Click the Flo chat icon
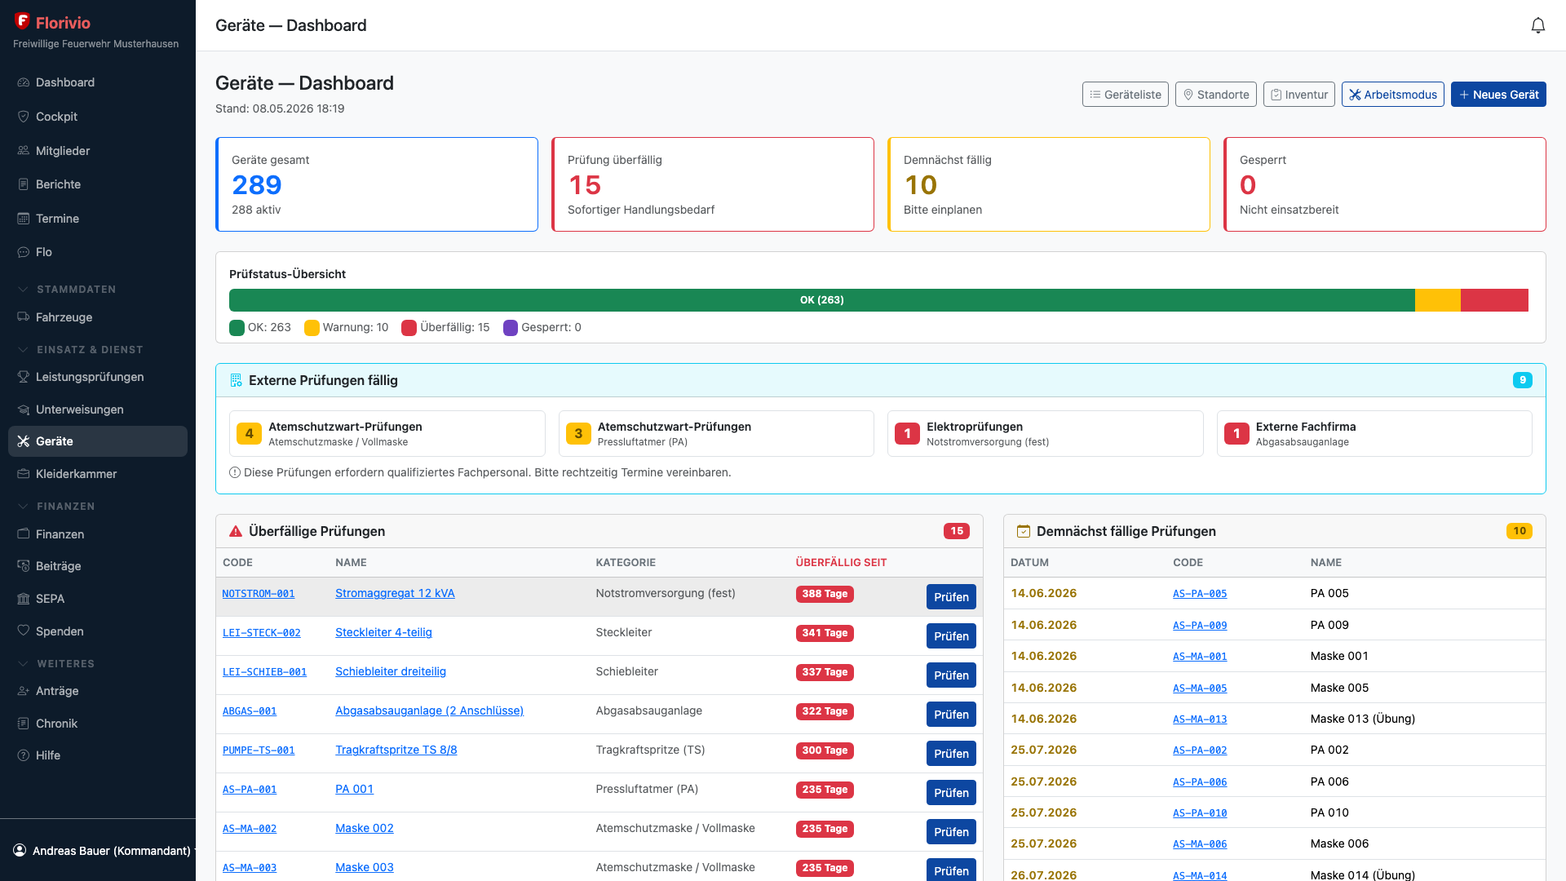Viewport: 1566px width, 881px height. coord(24,252)
